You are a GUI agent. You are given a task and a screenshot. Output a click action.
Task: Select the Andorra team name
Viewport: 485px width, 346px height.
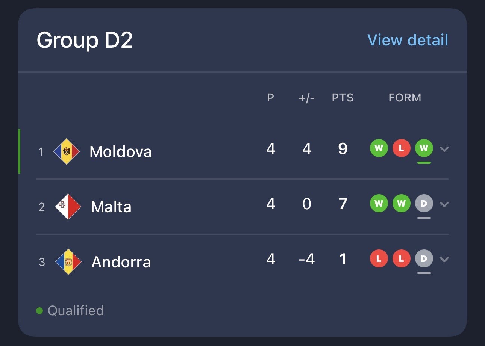(121, 262)
